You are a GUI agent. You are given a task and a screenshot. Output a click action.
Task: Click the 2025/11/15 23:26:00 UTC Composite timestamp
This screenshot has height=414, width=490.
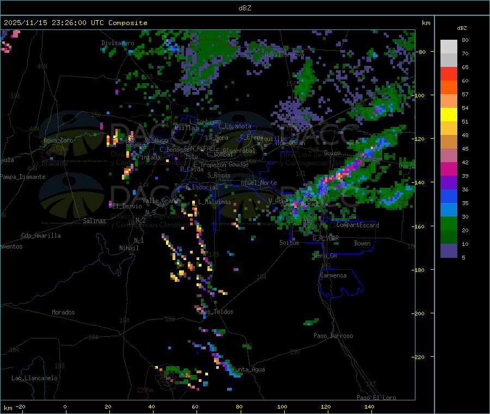coord(75,23)
